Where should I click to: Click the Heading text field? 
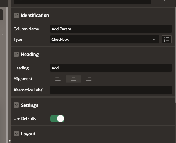point(111,68)
